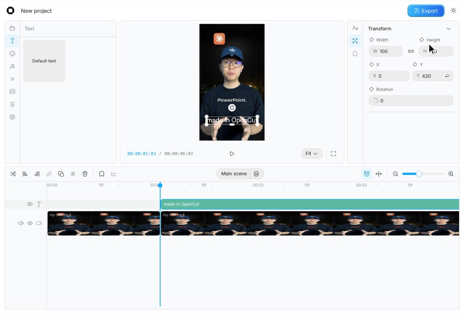Viewport: 464px width, 314px height.
Task: Click the freeze frame snowflake icon
Action: [x=73, y=174]
